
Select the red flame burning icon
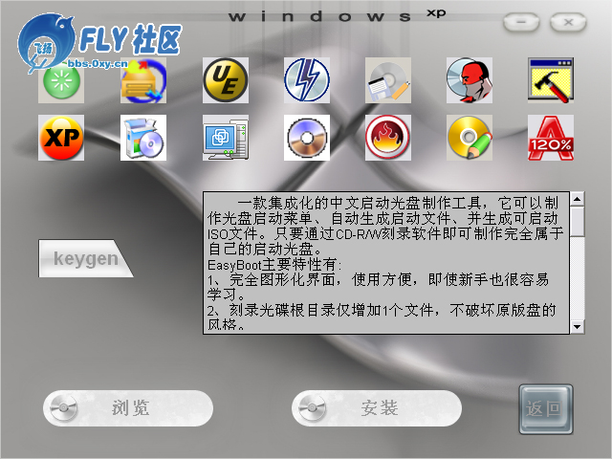pos(388,138)
